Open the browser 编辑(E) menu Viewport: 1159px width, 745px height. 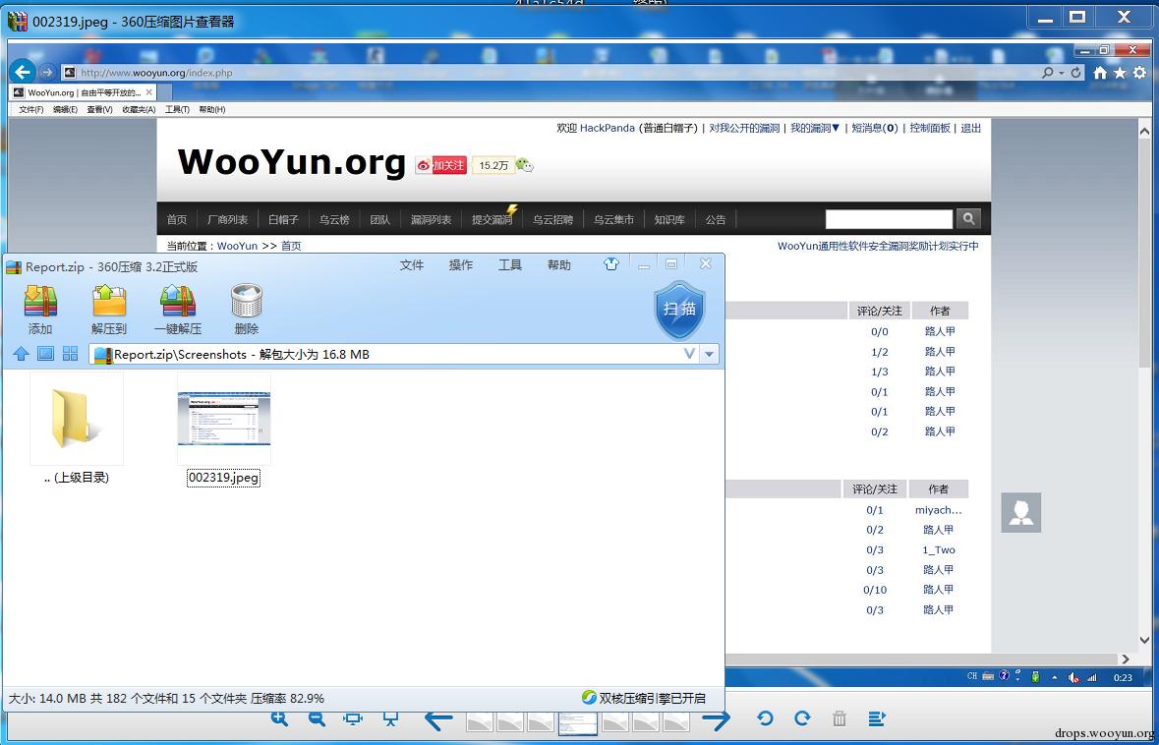(x=65, y=109)
